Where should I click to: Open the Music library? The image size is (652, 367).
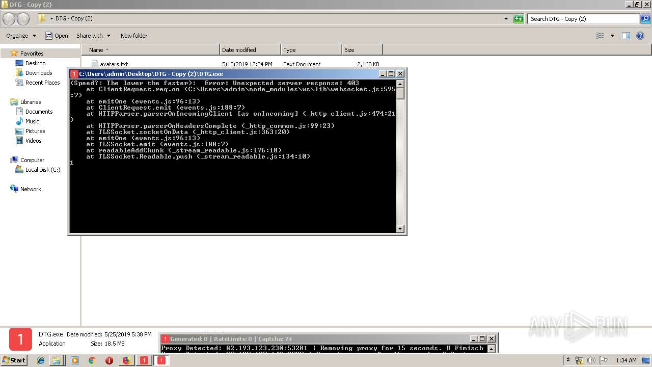tap(32, 121)
